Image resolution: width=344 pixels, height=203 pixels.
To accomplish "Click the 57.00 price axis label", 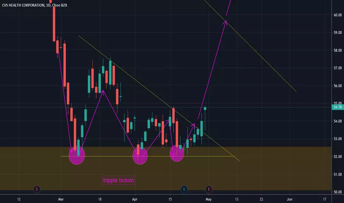I will click(x=338, y=68).
